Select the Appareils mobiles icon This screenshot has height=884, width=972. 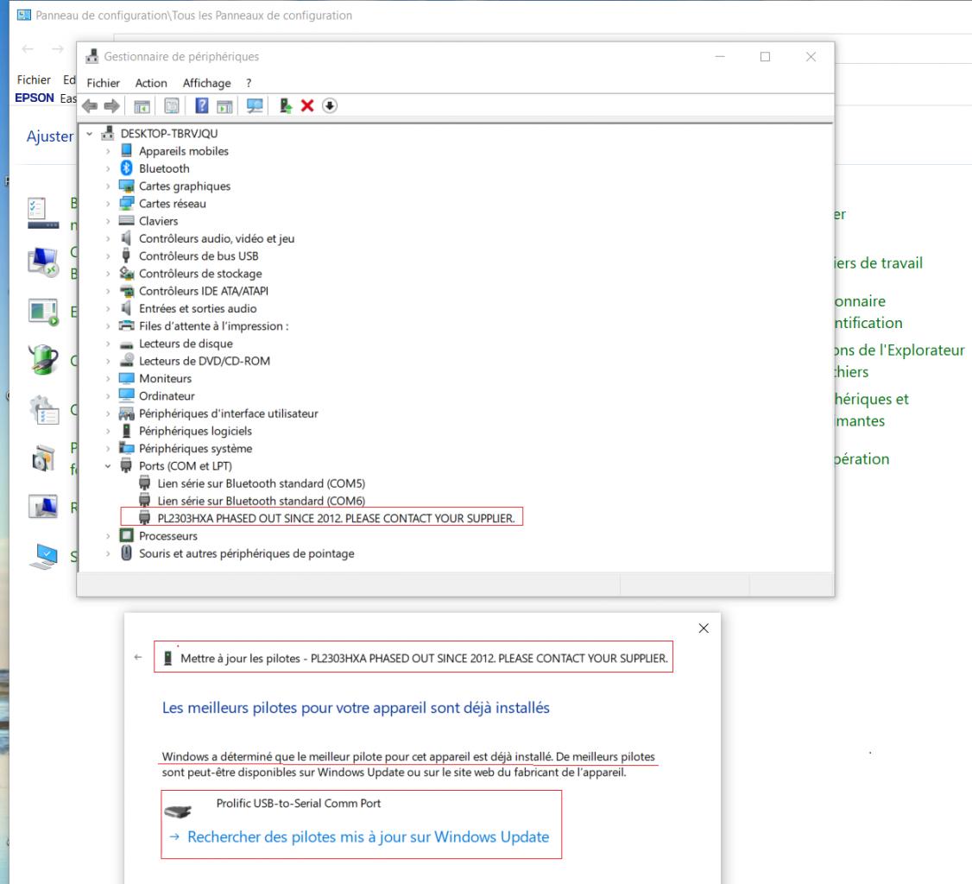(126, 150)
